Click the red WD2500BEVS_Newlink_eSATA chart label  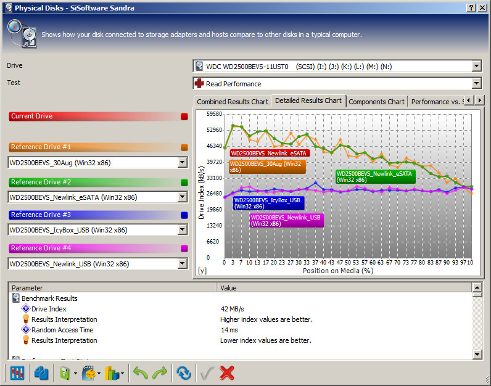tap(270, 153)
